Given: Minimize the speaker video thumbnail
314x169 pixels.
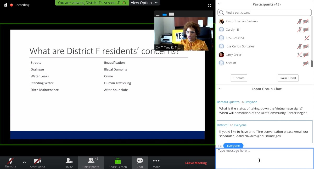Looking at the screenshot, I should coord(158,15).
